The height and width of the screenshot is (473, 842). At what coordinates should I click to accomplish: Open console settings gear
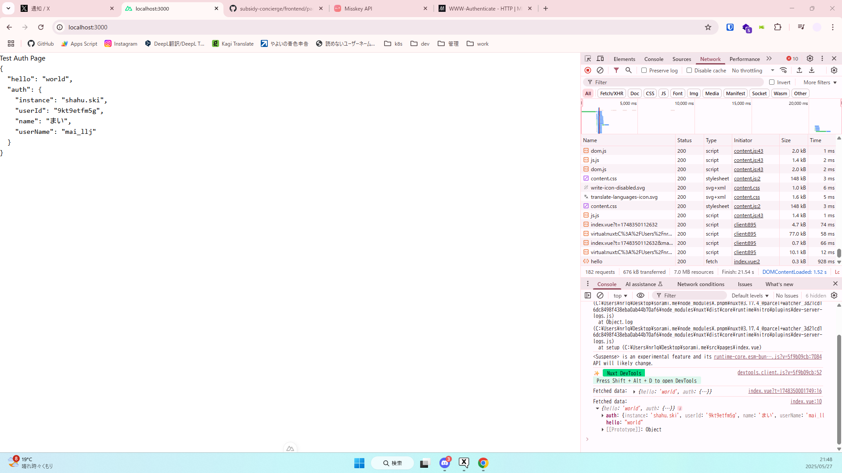coord(834,295)
